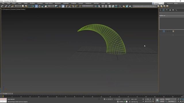Screen dimensions: 184x103
Task: Expand the Modifier List dropdown
Action: tap(172, 15)
